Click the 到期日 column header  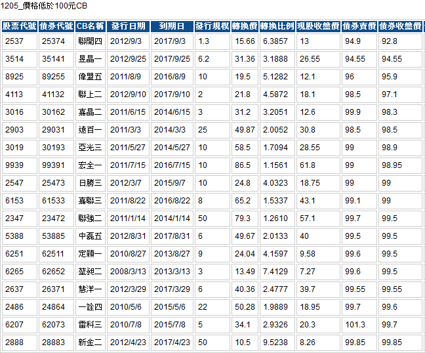[172, 26]
